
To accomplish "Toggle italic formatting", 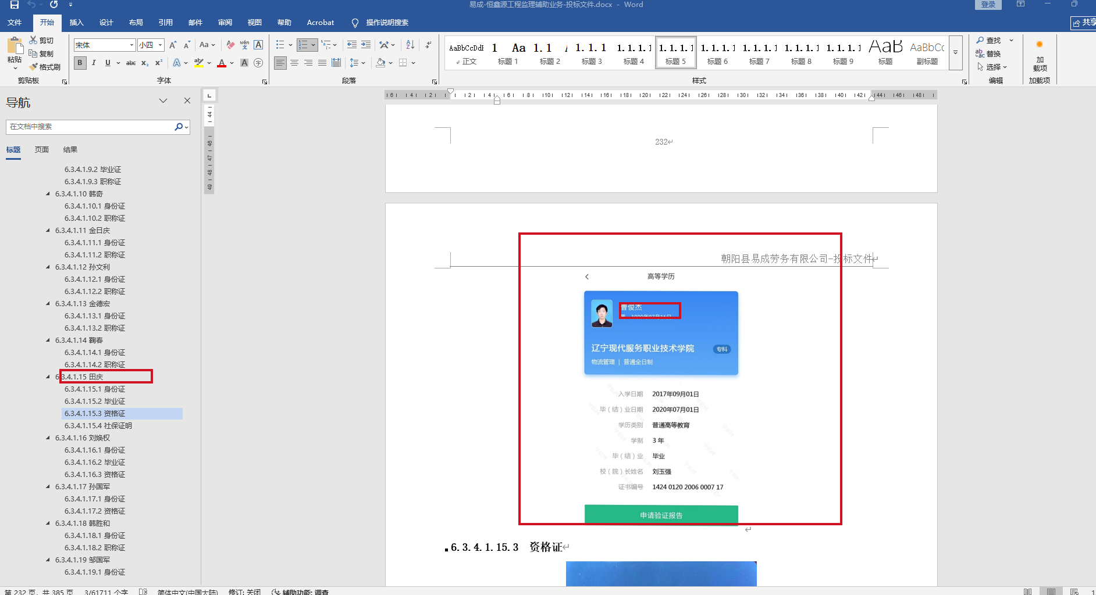I will coord(94,63).
